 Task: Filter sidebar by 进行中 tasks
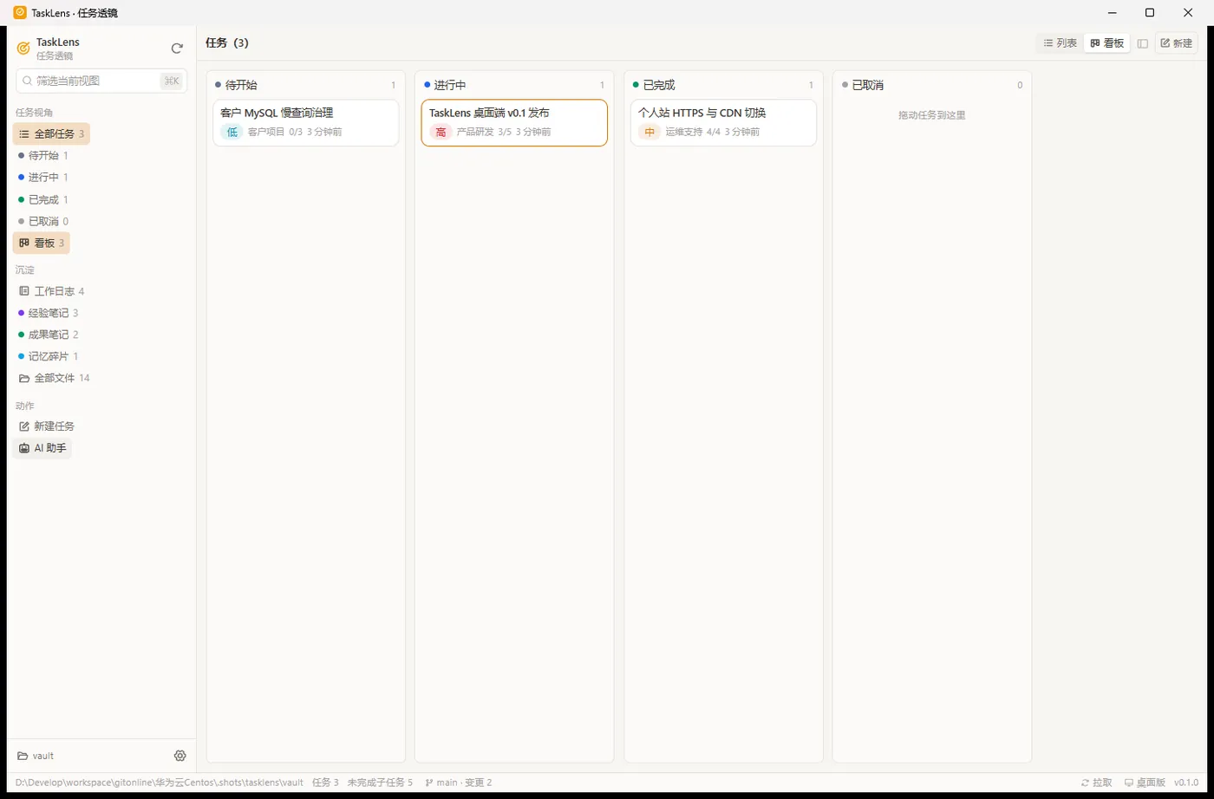pyautogui.click(x=43, y=177)
